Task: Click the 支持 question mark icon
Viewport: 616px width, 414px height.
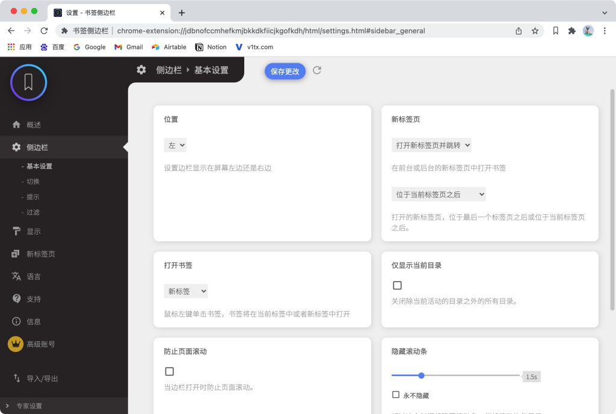Action: 16,298
